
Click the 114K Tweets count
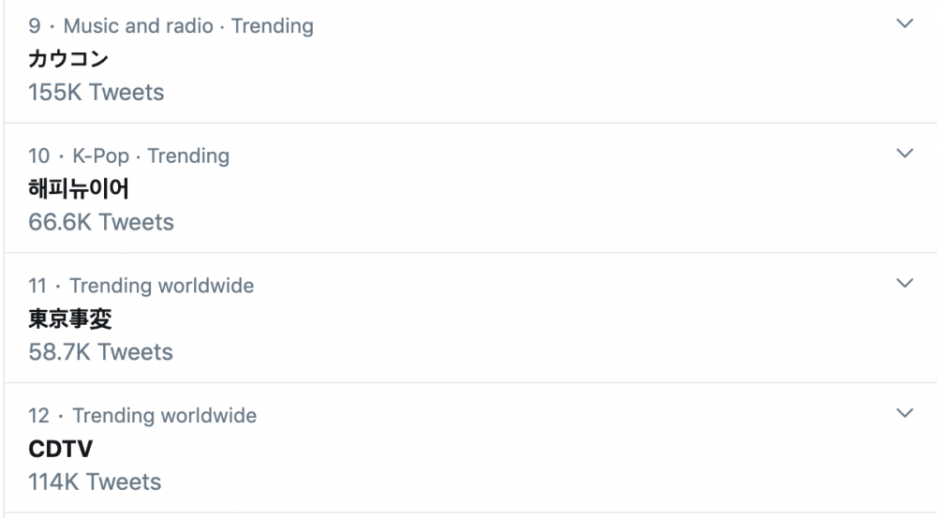click(95, 481)
